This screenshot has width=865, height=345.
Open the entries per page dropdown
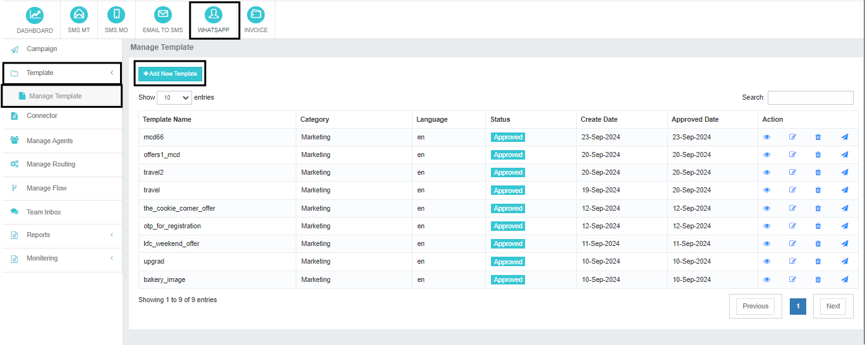click(174, 98)
